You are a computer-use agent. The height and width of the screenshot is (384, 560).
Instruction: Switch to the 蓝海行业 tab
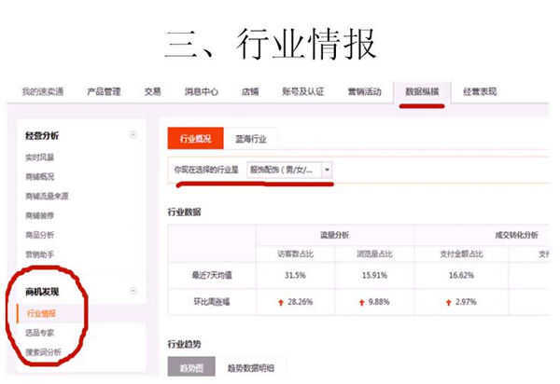pos(251,139)
